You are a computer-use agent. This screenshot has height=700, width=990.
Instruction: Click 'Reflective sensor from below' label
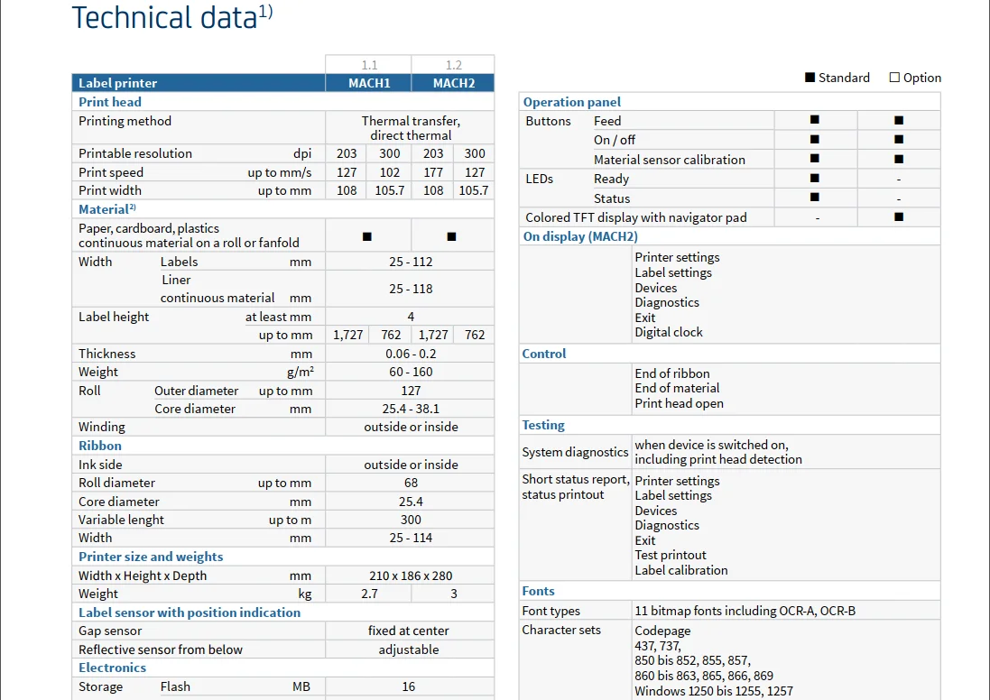(x=161, y=649)
